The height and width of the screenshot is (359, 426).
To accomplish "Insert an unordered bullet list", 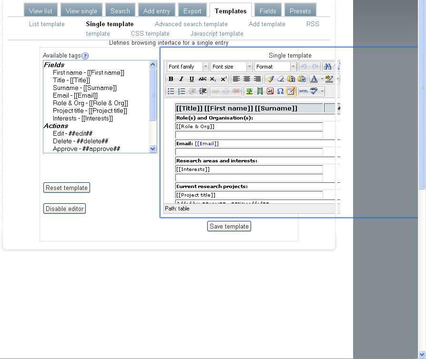I will pos(171,91).
